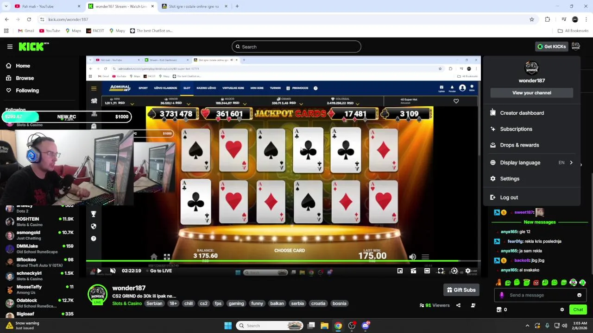
Task: Open Windows Start menu
Action: coord(228,326)
